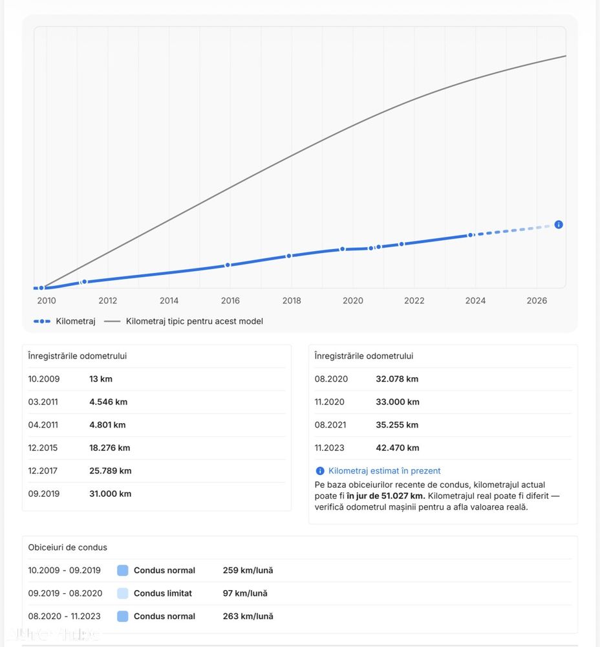Screen dimensions: 600x647
Task: Click the '2010' axis label on chart
Action: 46,300
